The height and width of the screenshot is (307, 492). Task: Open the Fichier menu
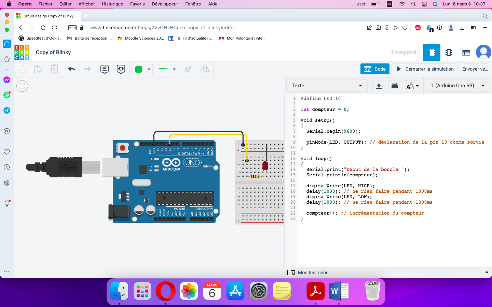click(x=45, y=4)
